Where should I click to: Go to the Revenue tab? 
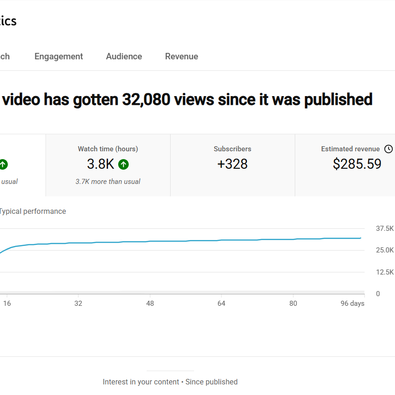[181, 57]
